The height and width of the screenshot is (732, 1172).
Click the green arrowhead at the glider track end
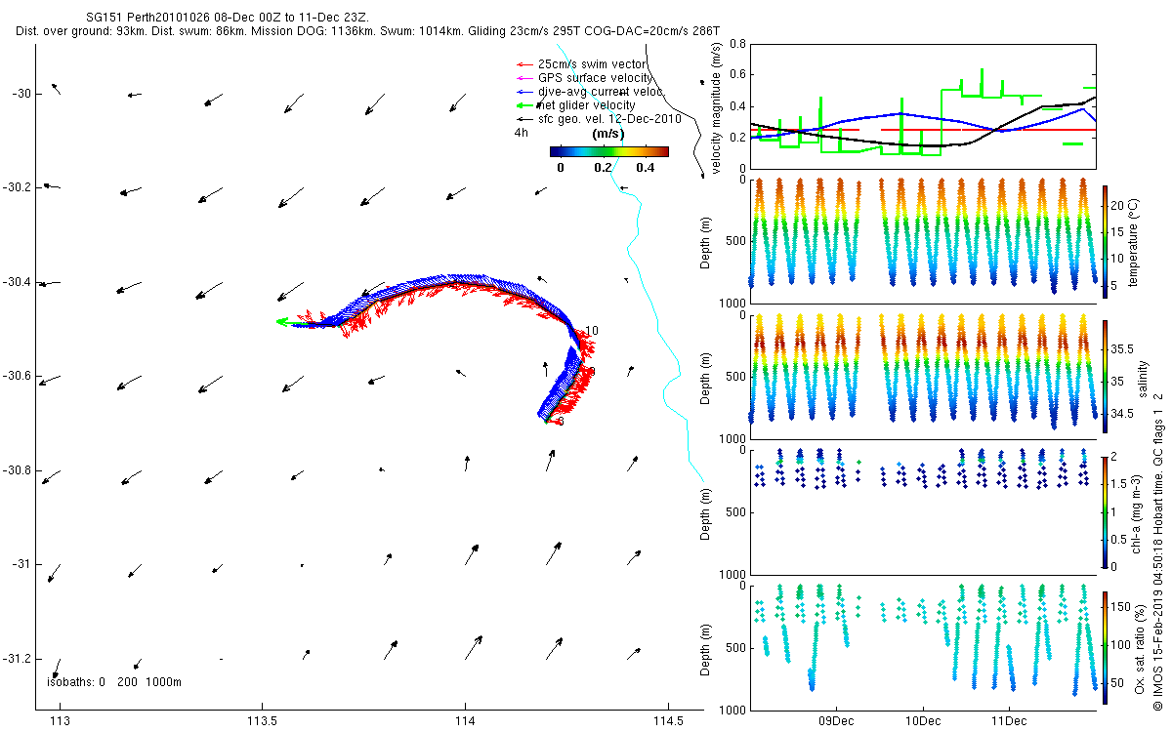point(283,321)
